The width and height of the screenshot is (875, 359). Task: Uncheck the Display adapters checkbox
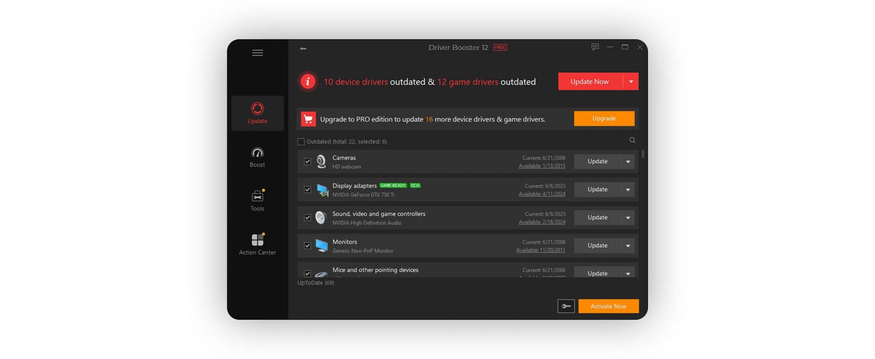click(307, 190)
